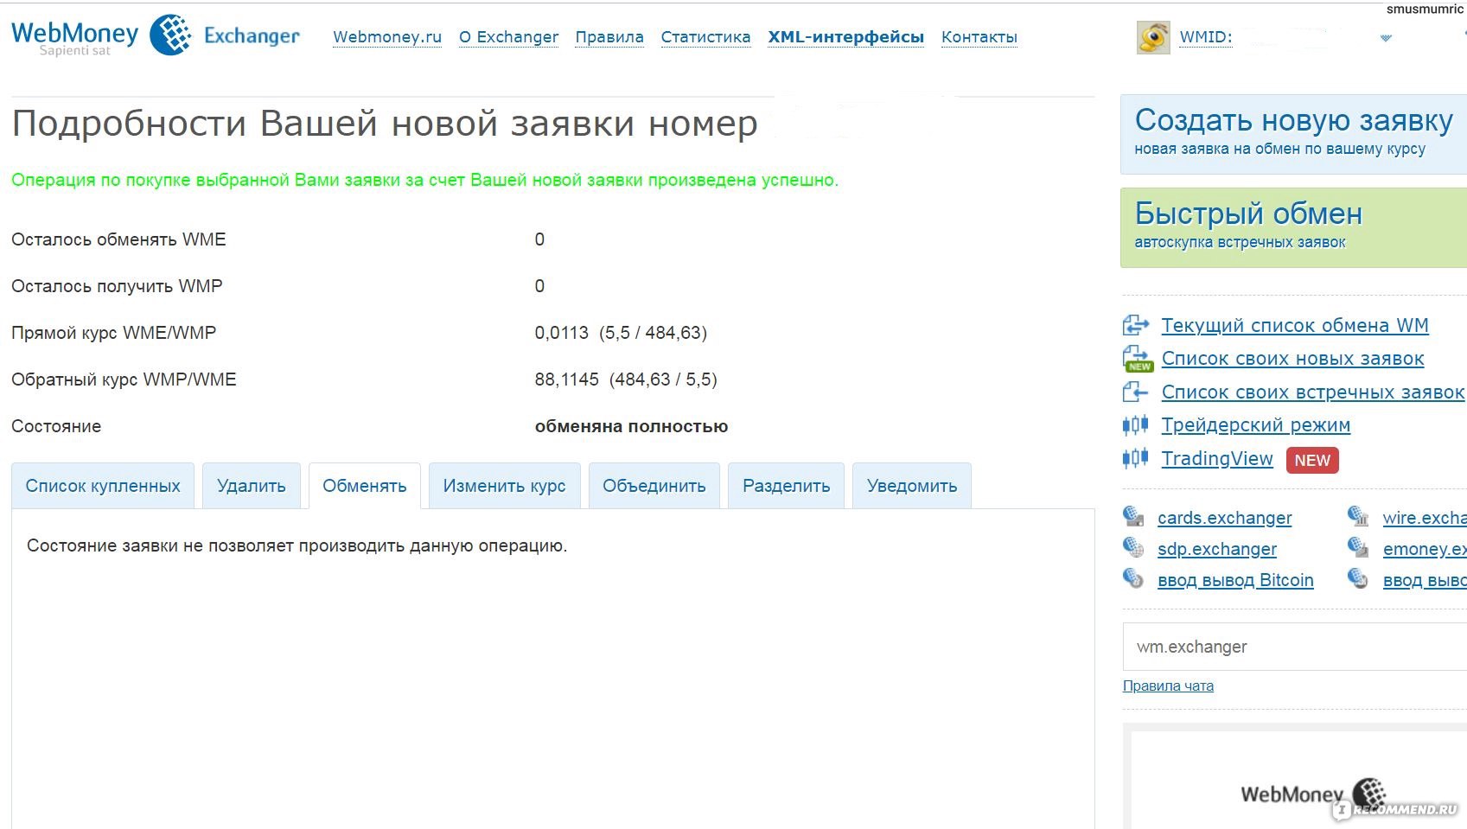
Task: Open the Список своих новых заявок link
Action: [x=1293, y=359]
